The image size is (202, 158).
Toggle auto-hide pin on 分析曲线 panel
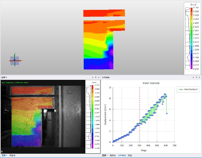point(197,77)
